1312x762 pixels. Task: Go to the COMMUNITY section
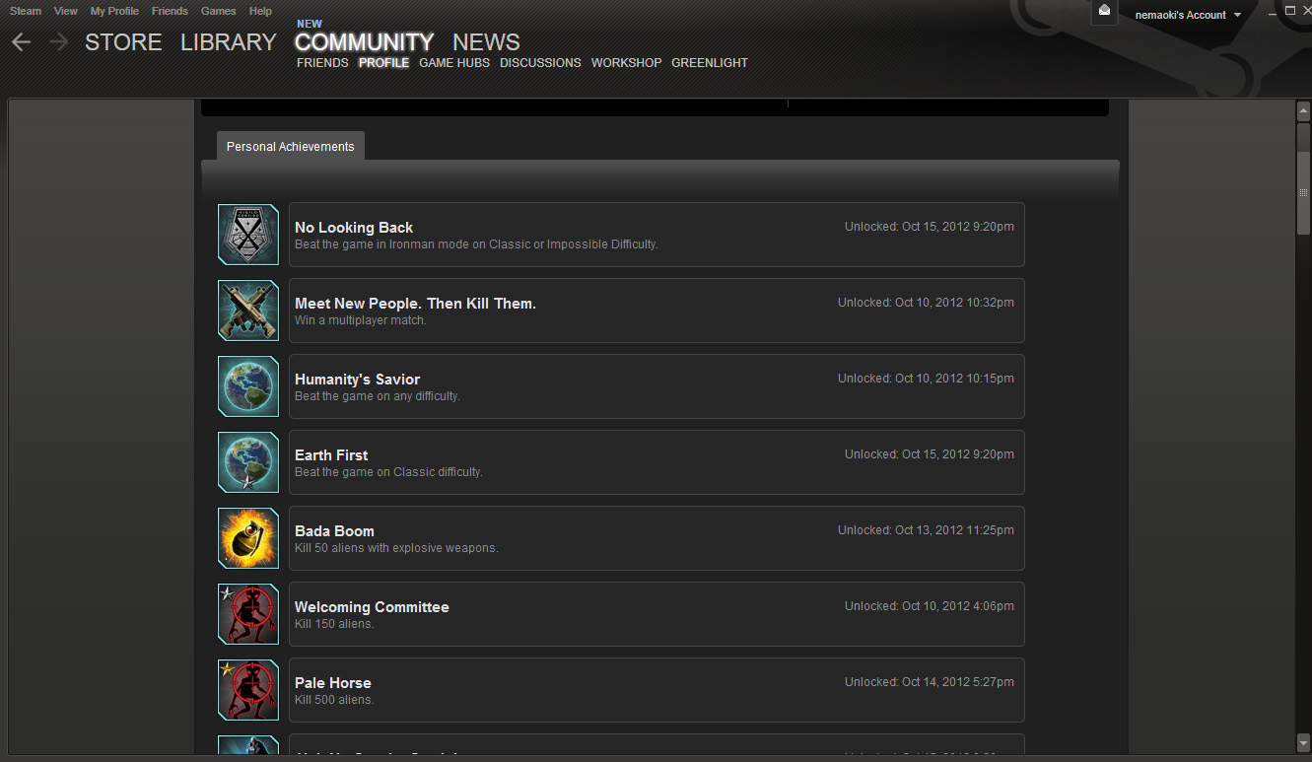(x=365, y=42)
